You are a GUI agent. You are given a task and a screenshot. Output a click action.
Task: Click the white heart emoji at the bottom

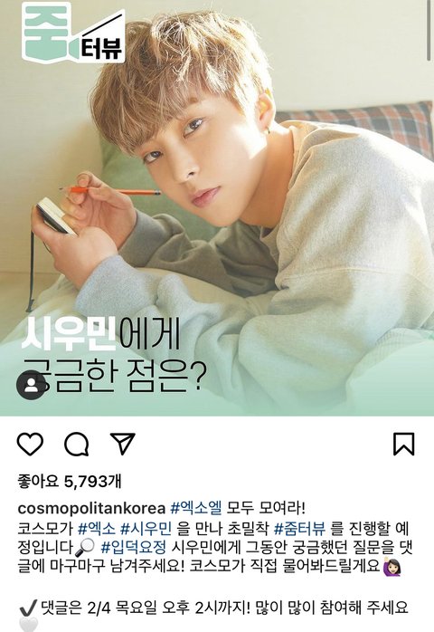(28, 625)
